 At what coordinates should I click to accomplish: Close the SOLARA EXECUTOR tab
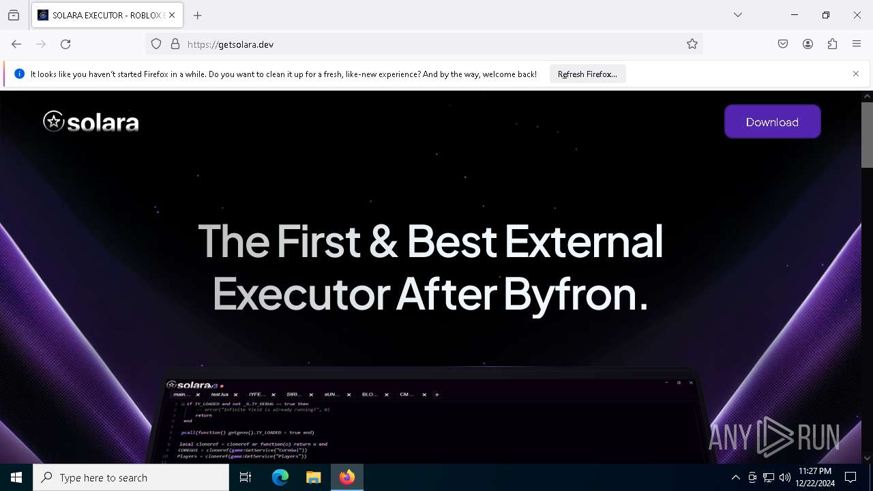coord(172,15)
